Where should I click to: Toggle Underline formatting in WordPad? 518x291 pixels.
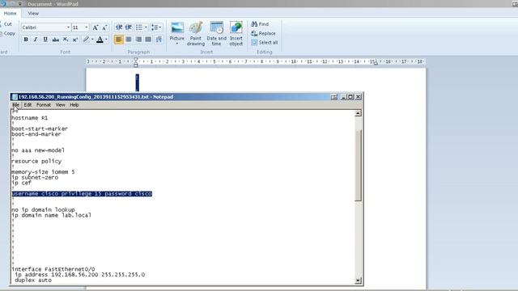click(45, 40)
